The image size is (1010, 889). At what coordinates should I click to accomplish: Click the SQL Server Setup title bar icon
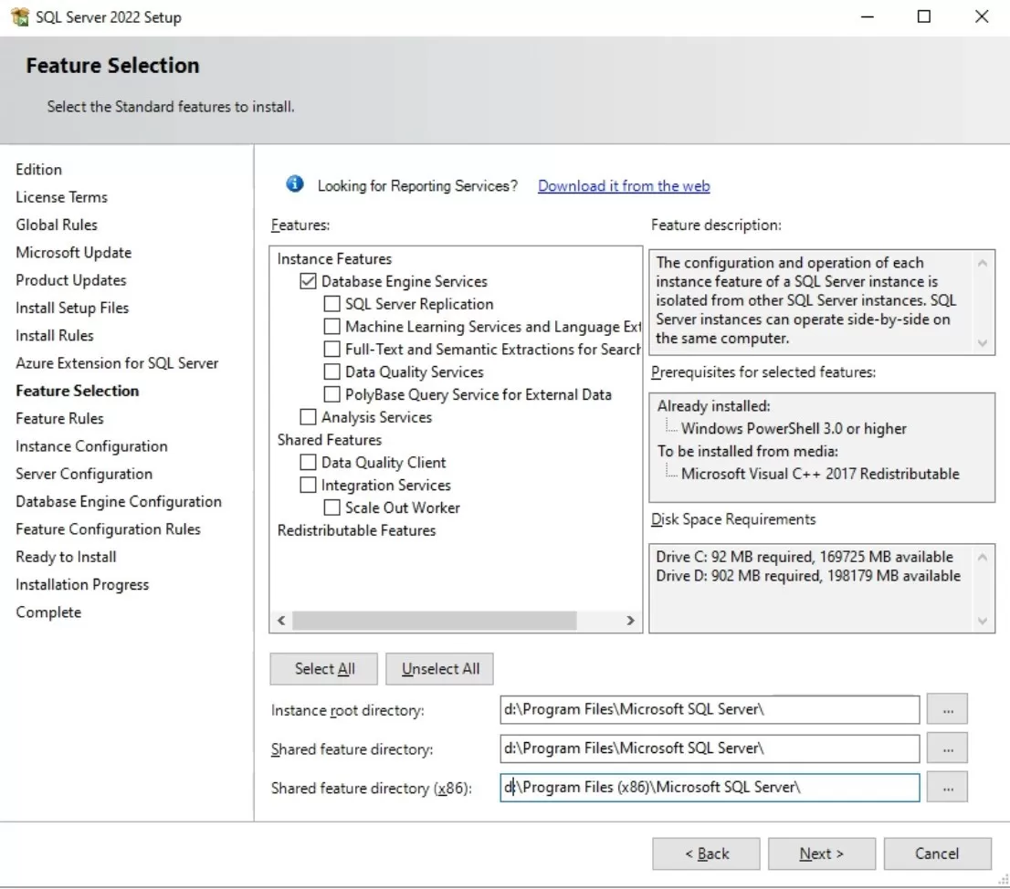click(20, 16)
